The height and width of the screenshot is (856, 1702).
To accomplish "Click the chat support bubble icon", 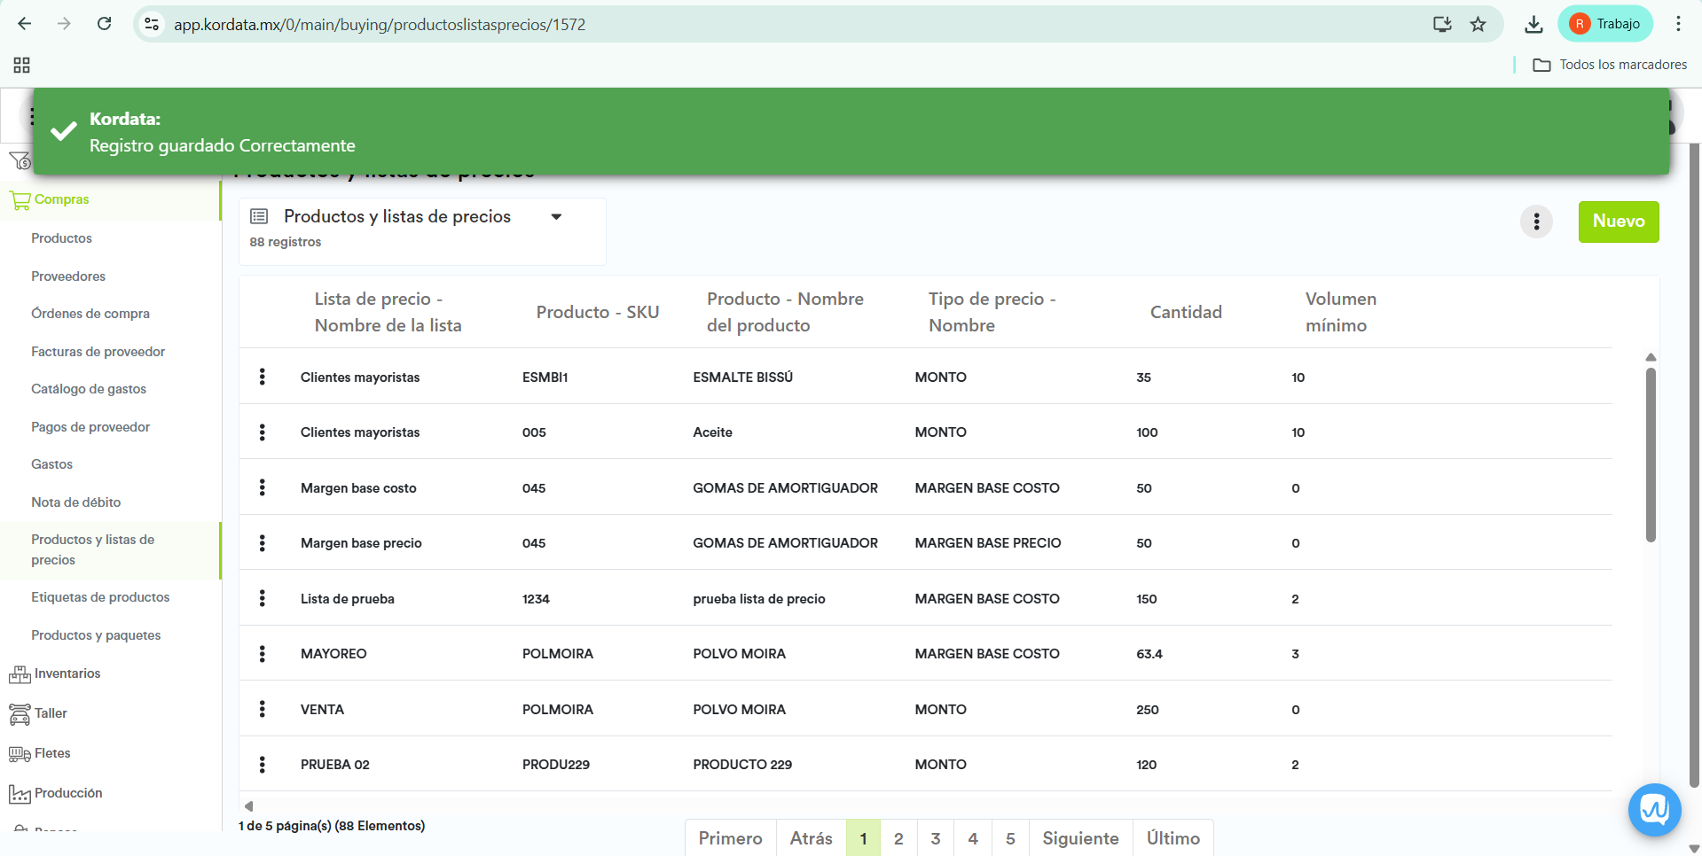I will pyautogui.click(x=1654, y=809).
